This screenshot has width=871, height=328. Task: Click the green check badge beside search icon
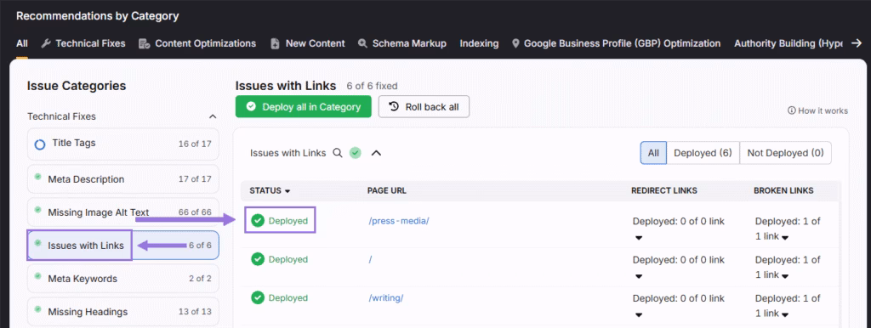coord(356,153)
